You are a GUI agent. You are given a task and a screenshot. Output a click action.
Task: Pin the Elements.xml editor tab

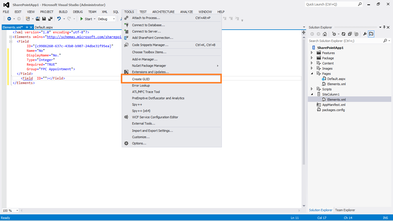click(27, 27)
